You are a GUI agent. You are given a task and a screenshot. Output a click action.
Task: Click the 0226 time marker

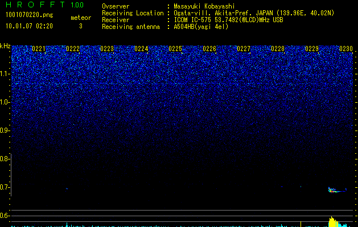[x=209, y=49]
